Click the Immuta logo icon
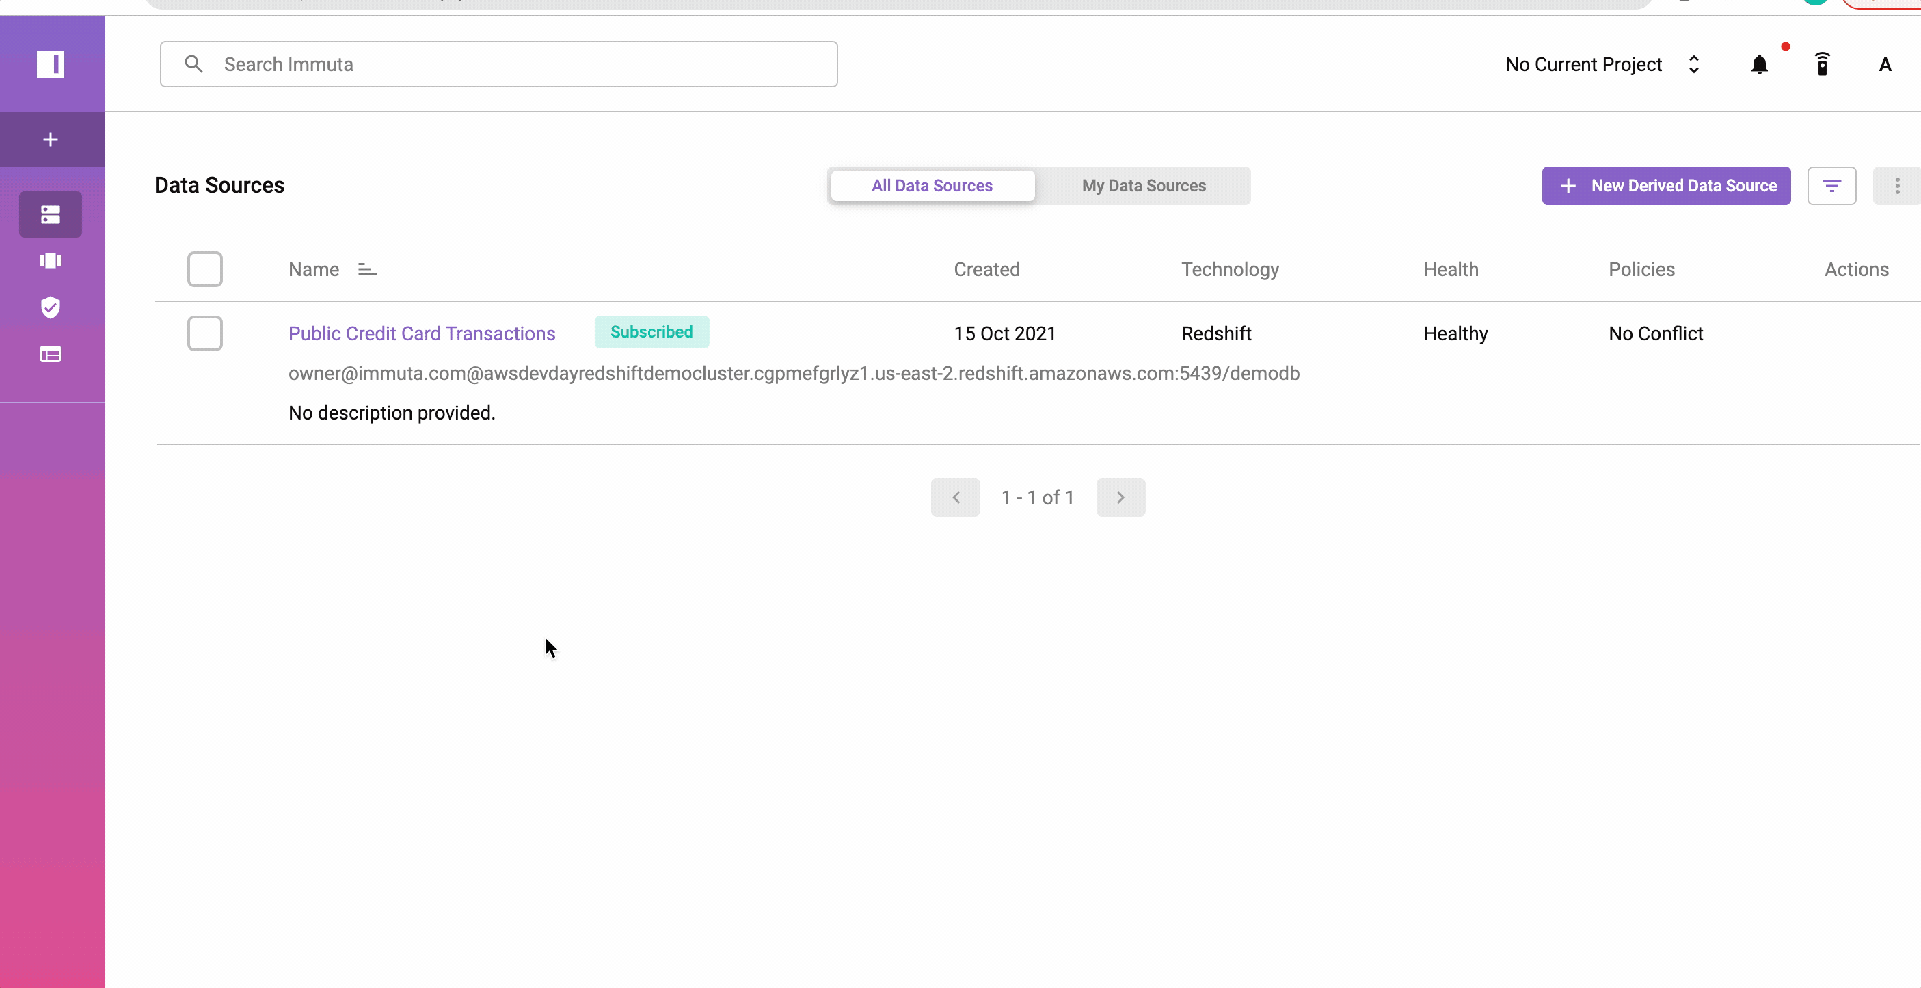The height and width of the screenshot is (988, 1921). (51, 64)
